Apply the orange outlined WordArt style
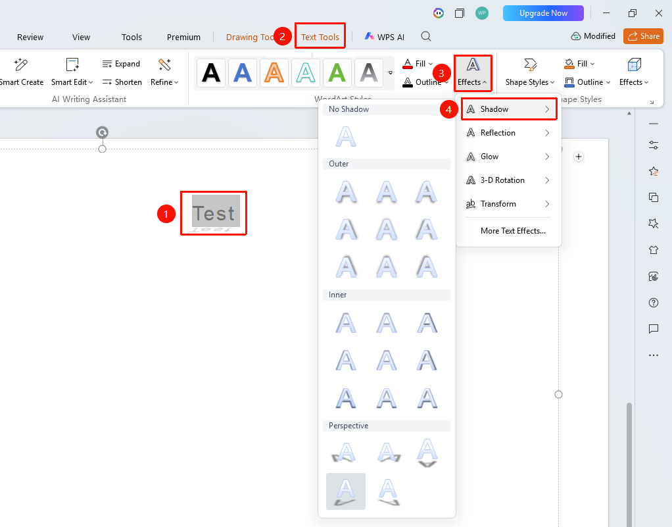The height and width of the screenshot is (527, 672). click(x=274, y=73)
